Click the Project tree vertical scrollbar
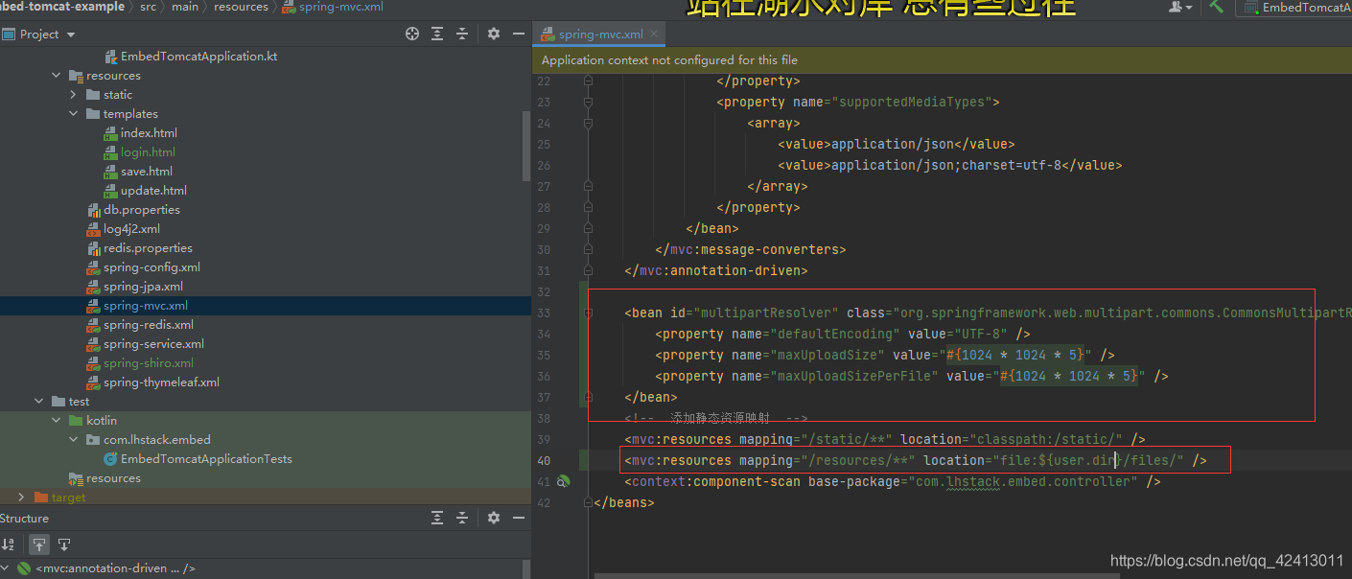This screenshot has width=1352, height=579. pyautogui.click(x=525, y=147)
